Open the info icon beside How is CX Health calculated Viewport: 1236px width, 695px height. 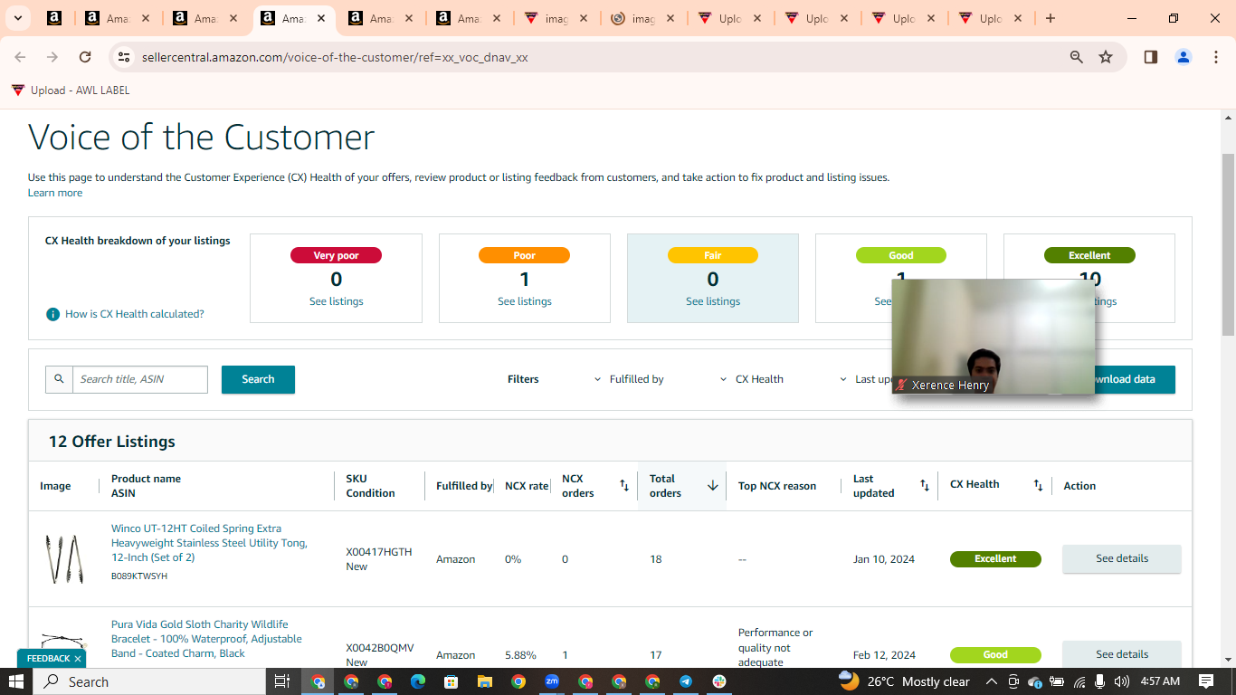point(53,314)
